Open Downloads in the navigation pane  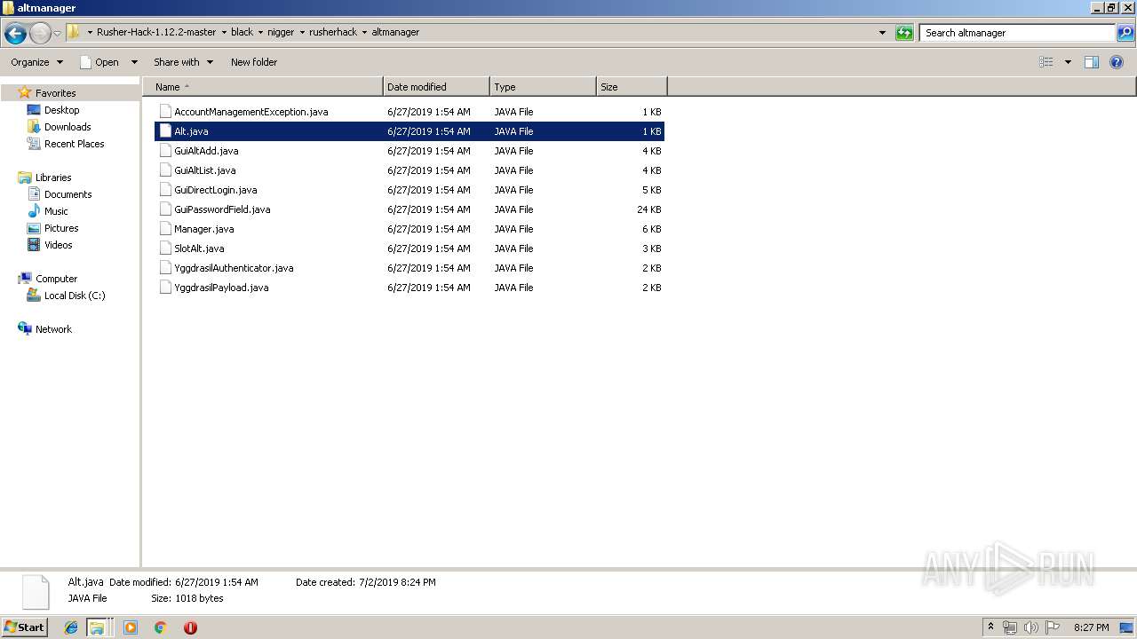[68, 127]
